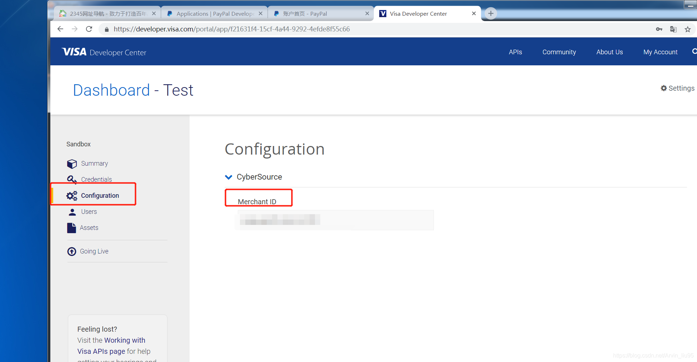The image size is (697, 362).
Task: Open a new browser tab
Action: point(491,14)
